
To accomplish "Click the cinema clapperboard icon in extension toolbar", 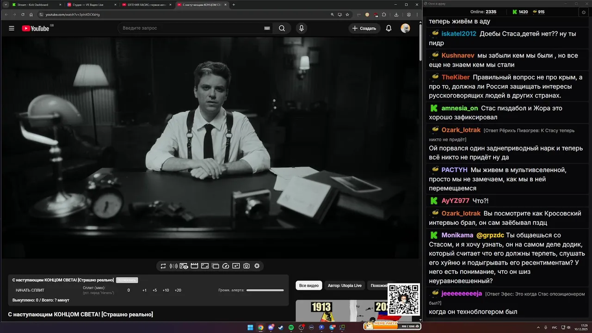I will click(194, 266).
